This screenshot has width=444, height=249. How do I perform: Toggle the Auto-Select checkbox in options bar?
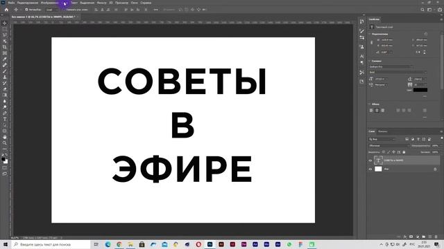(26, 10)
